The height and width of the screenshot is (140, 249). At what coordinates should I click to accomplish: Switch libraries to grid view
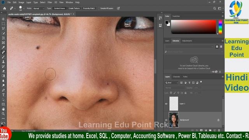pos(217,47)
